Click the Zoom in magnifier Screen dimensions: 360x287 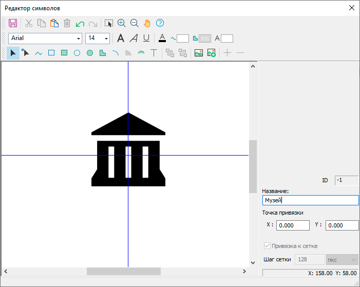coord(121,23)
